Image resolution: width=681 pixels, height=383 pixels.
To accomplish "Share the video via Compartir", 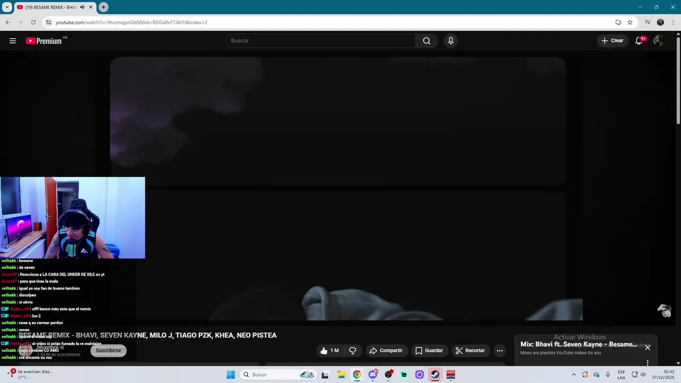I will [x=387, y=351].
